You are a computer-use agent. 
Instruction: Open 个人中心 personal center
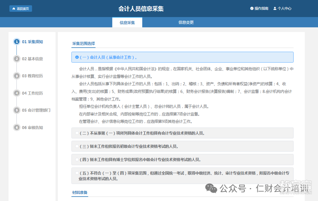[x=284, y=9]
